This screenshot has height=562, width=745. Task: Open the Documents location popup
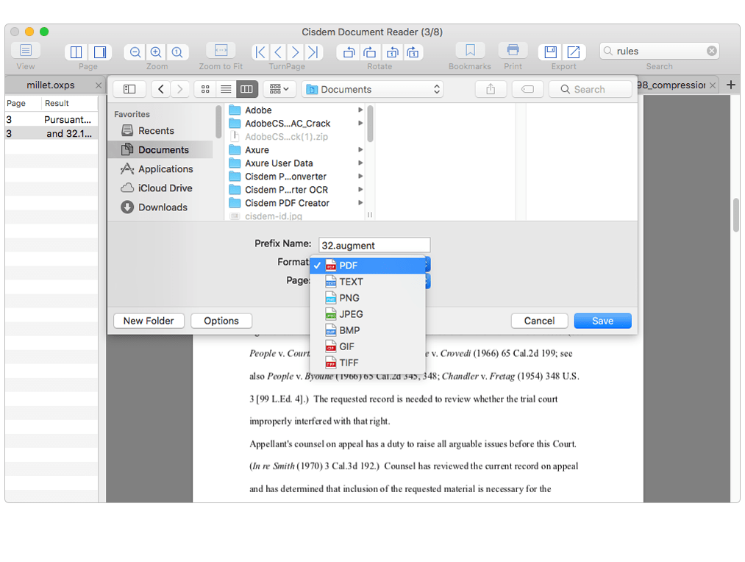click(x=372, y=89)
